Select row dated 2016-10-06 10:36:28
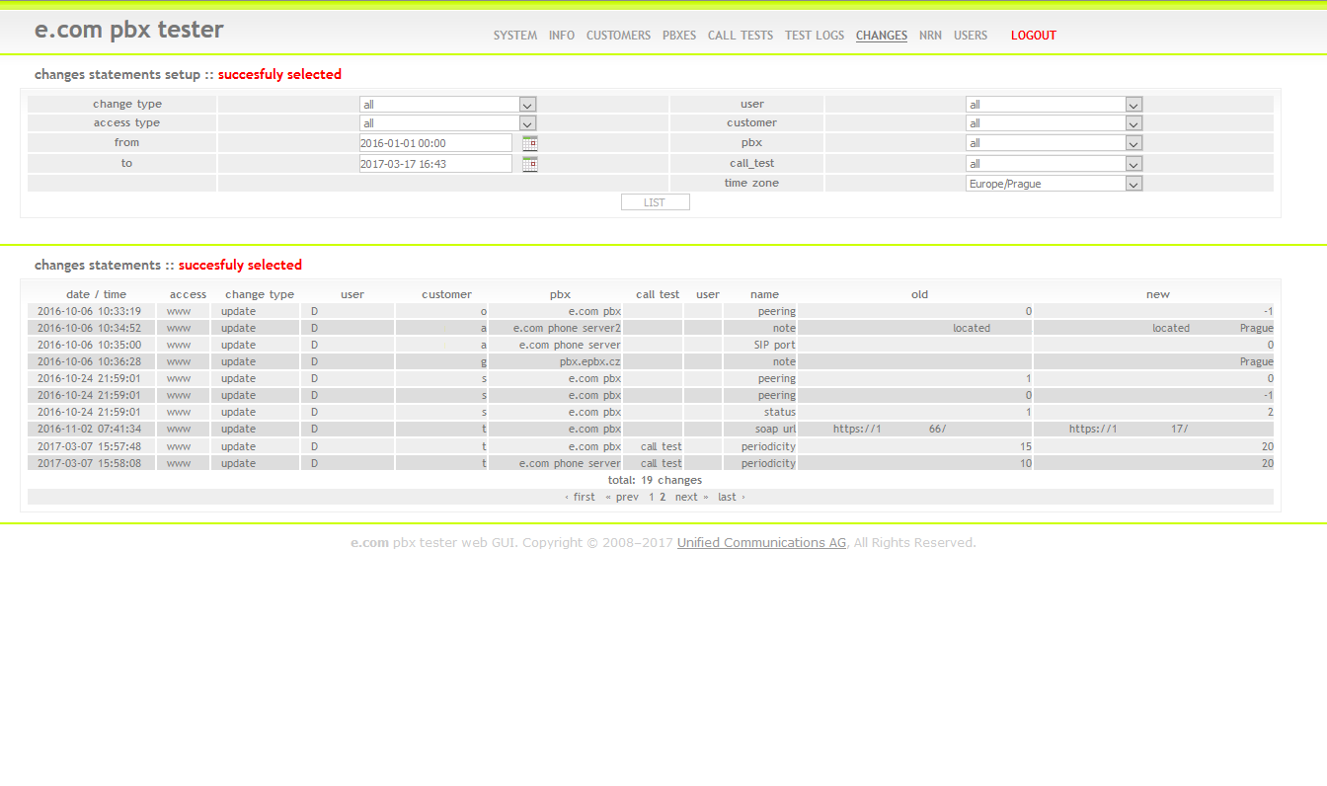This screenshot has width=1327, height=786. (x=651, y=362)
